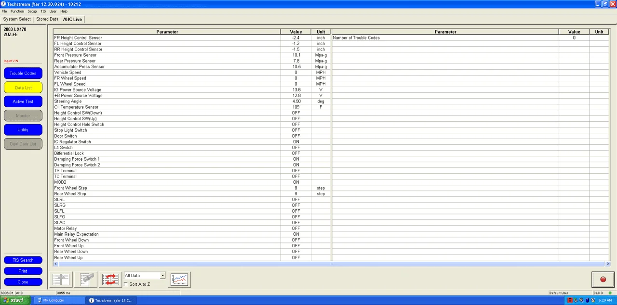617x305 pixels.
Task: Click the Techstream title bar logo icon
Action: pyautogui.click(x=3, y=4)
